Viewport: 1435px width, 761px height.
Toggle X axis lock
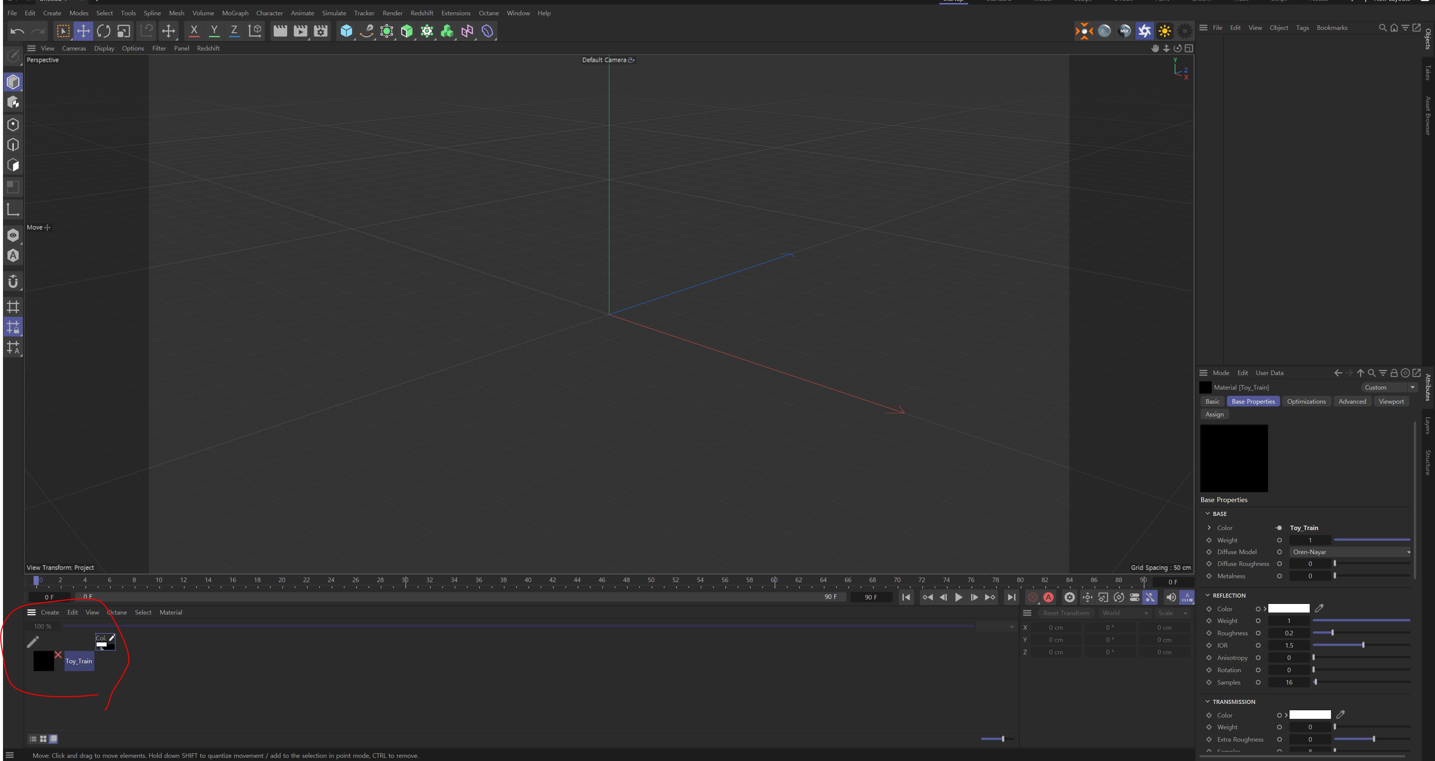pyautogui.click(x=194, y=31)
